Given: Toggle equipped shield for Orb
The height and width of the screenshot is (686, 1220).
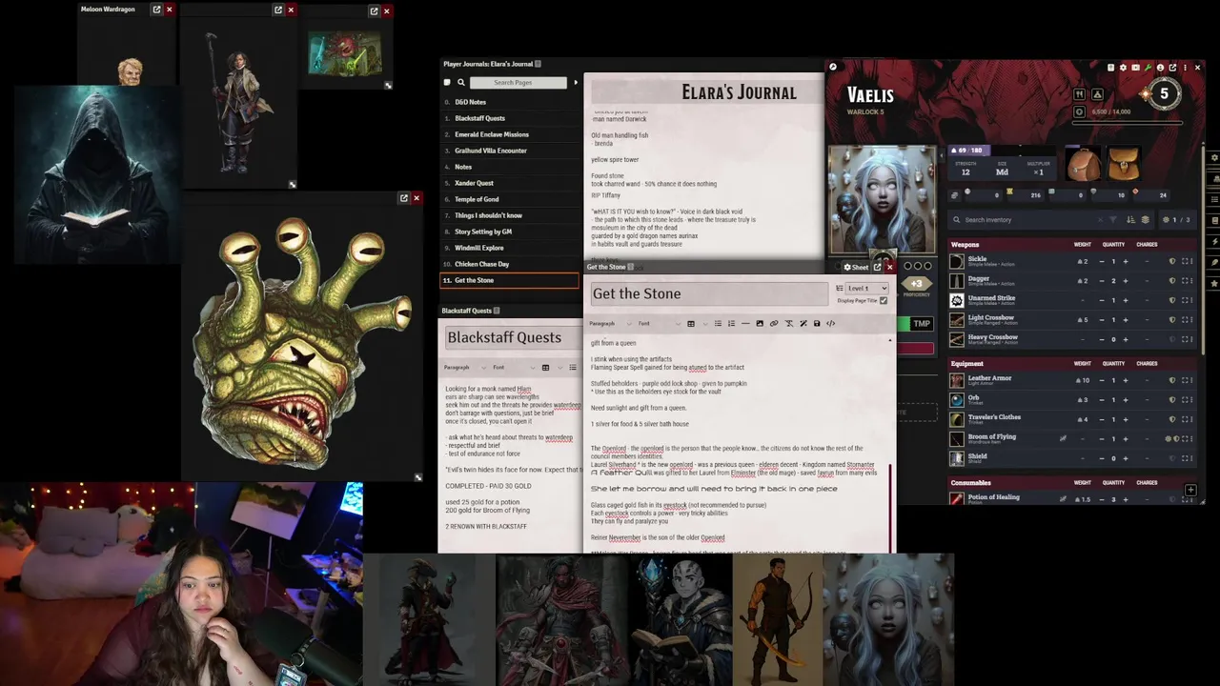Looking at the screenshot, I should pyautogui.click(x=1172, y=400).
